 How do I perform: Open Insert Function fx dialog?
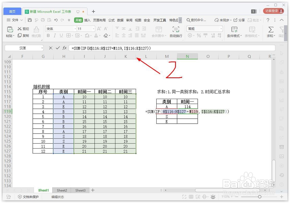click(x=64, y=48)
